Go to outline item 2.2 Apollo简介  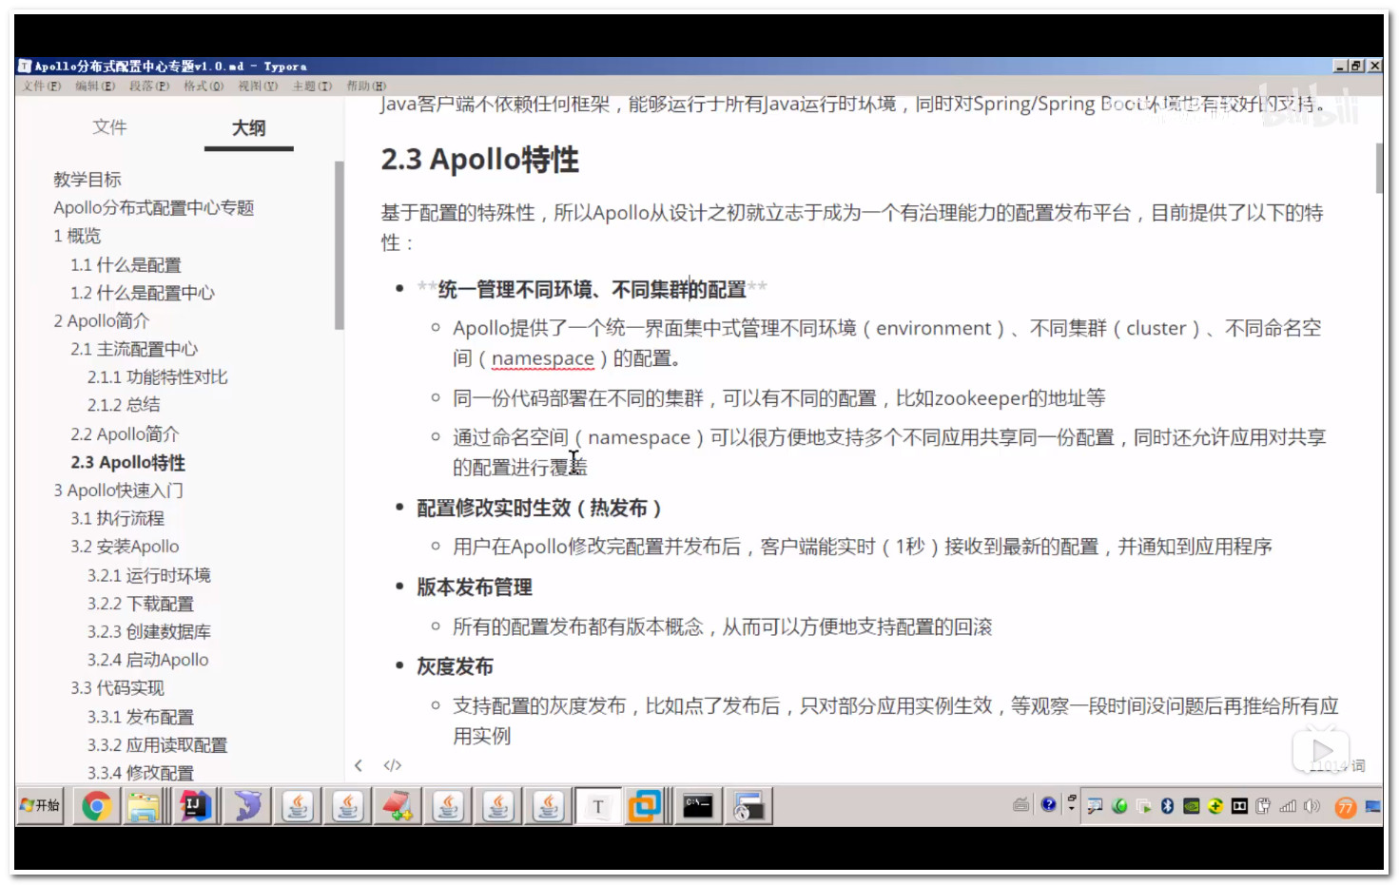[125, 433]
